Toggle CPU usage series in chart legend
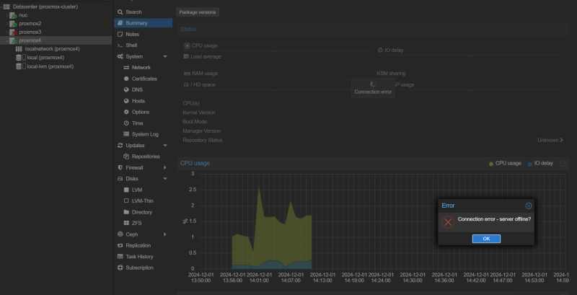This screenshot has height=295, width=577. tap(505, 163)
